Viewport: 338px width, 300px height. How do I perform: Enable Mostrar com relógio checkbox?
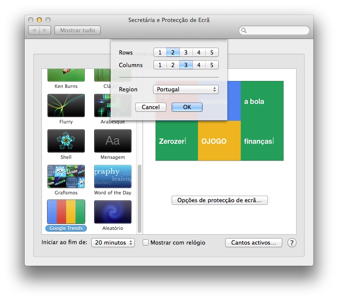click(x=146, y=242)
